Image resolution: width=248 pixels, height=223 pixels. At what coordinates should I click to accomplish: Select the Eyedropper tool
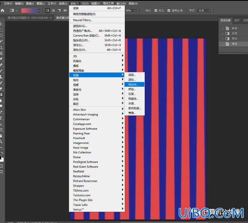click(x=1, y=59)
